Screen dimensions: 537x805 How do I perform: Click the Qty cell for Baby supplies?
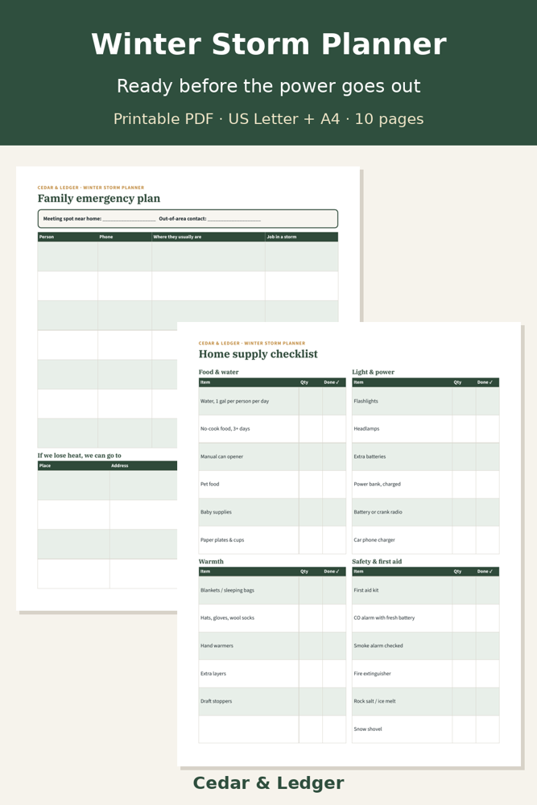pos(311,512)
